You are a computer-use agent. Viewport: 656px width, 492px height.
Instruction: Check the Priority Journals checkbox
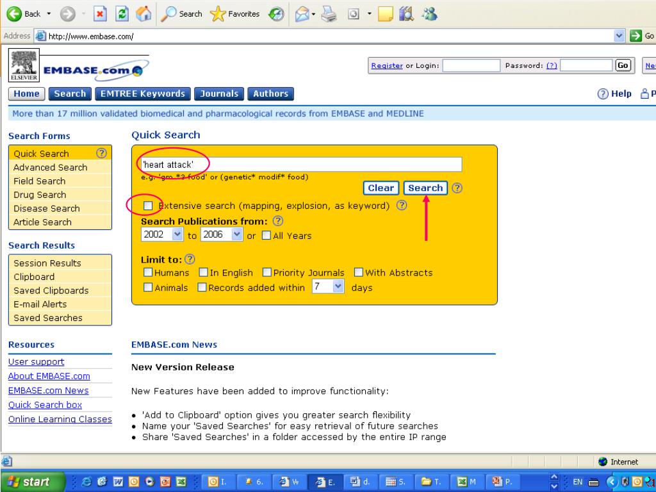pyautogui.click(x=266, y=272)
